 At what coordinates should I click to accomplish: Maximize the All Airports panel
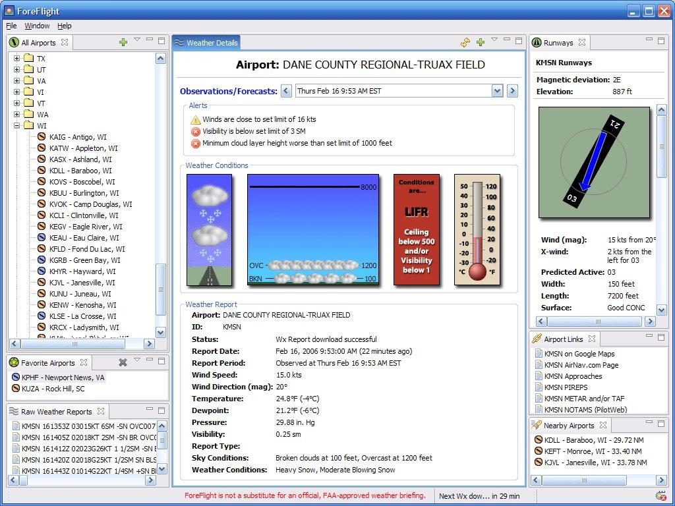(161, 41)
